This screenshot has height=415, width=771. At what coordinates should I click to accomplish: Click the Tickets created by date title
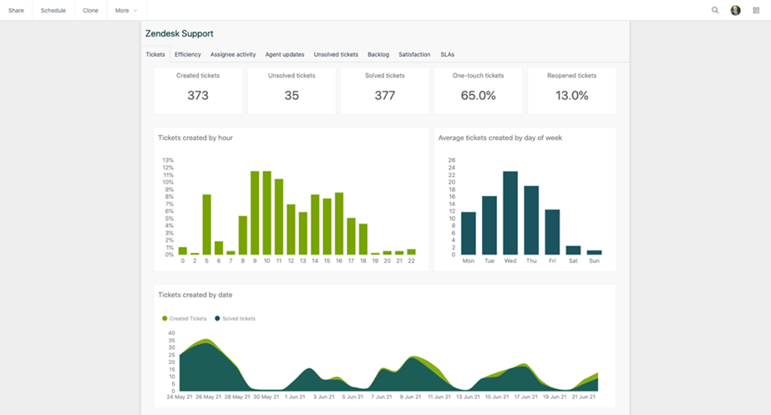coord(195,295)
